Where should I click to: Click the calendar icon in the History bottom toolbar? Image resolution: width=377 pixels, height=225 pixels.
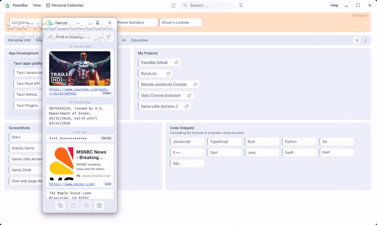[x=99, y=206]
